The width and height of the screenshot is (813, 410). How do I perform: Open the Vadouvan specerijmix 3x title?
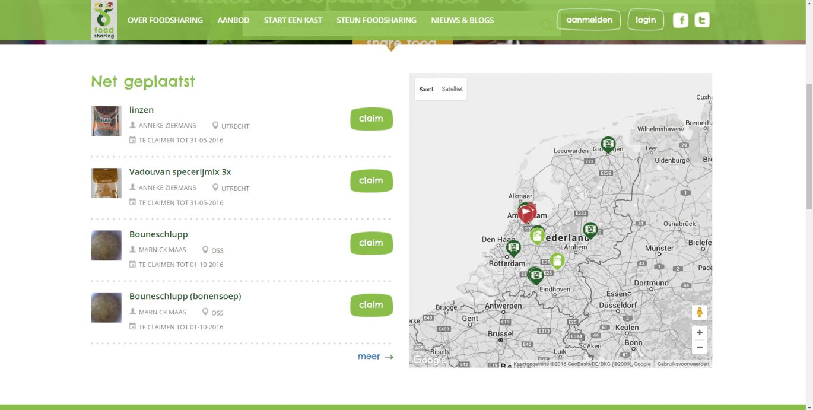coord(180,172)
